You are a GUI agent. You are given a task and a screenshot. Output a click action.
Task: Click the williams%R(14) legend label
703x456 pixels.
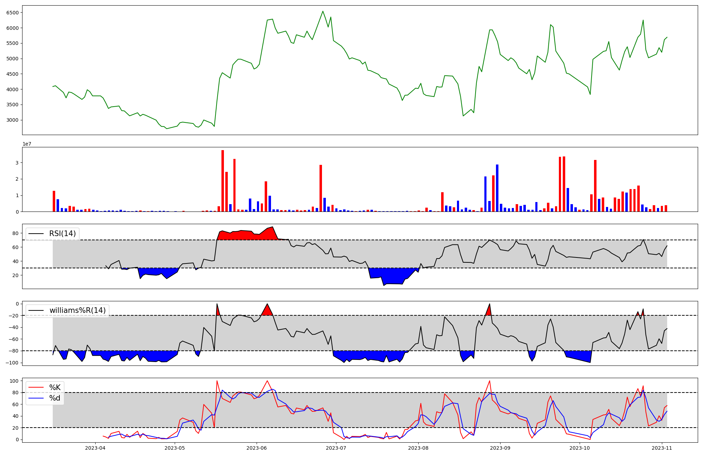[x=77, y=310]
